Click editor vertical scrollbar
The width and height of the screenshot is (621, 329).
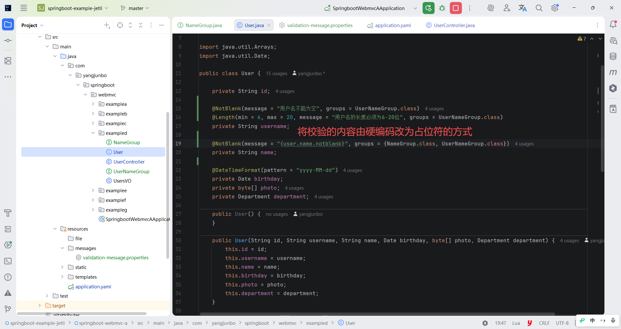602,119
